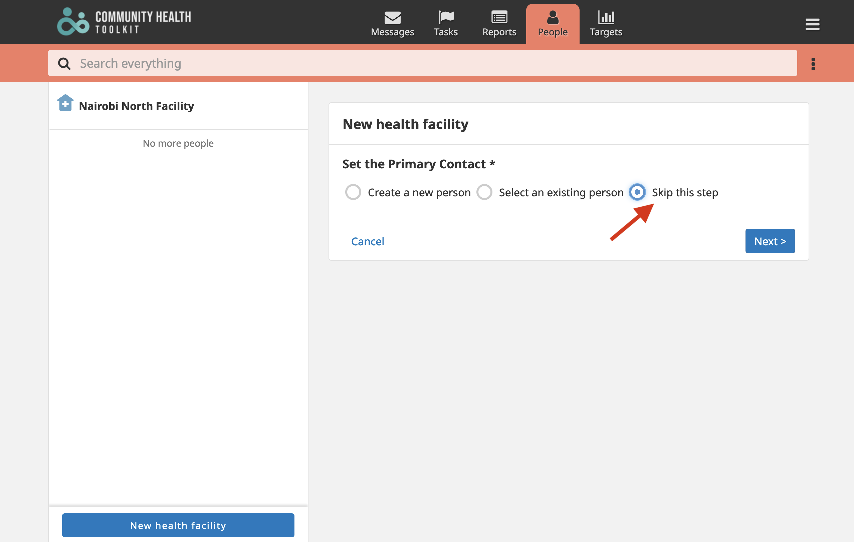
Task: Switch to the Tasks tab label
Action: (x=446, y=32)
